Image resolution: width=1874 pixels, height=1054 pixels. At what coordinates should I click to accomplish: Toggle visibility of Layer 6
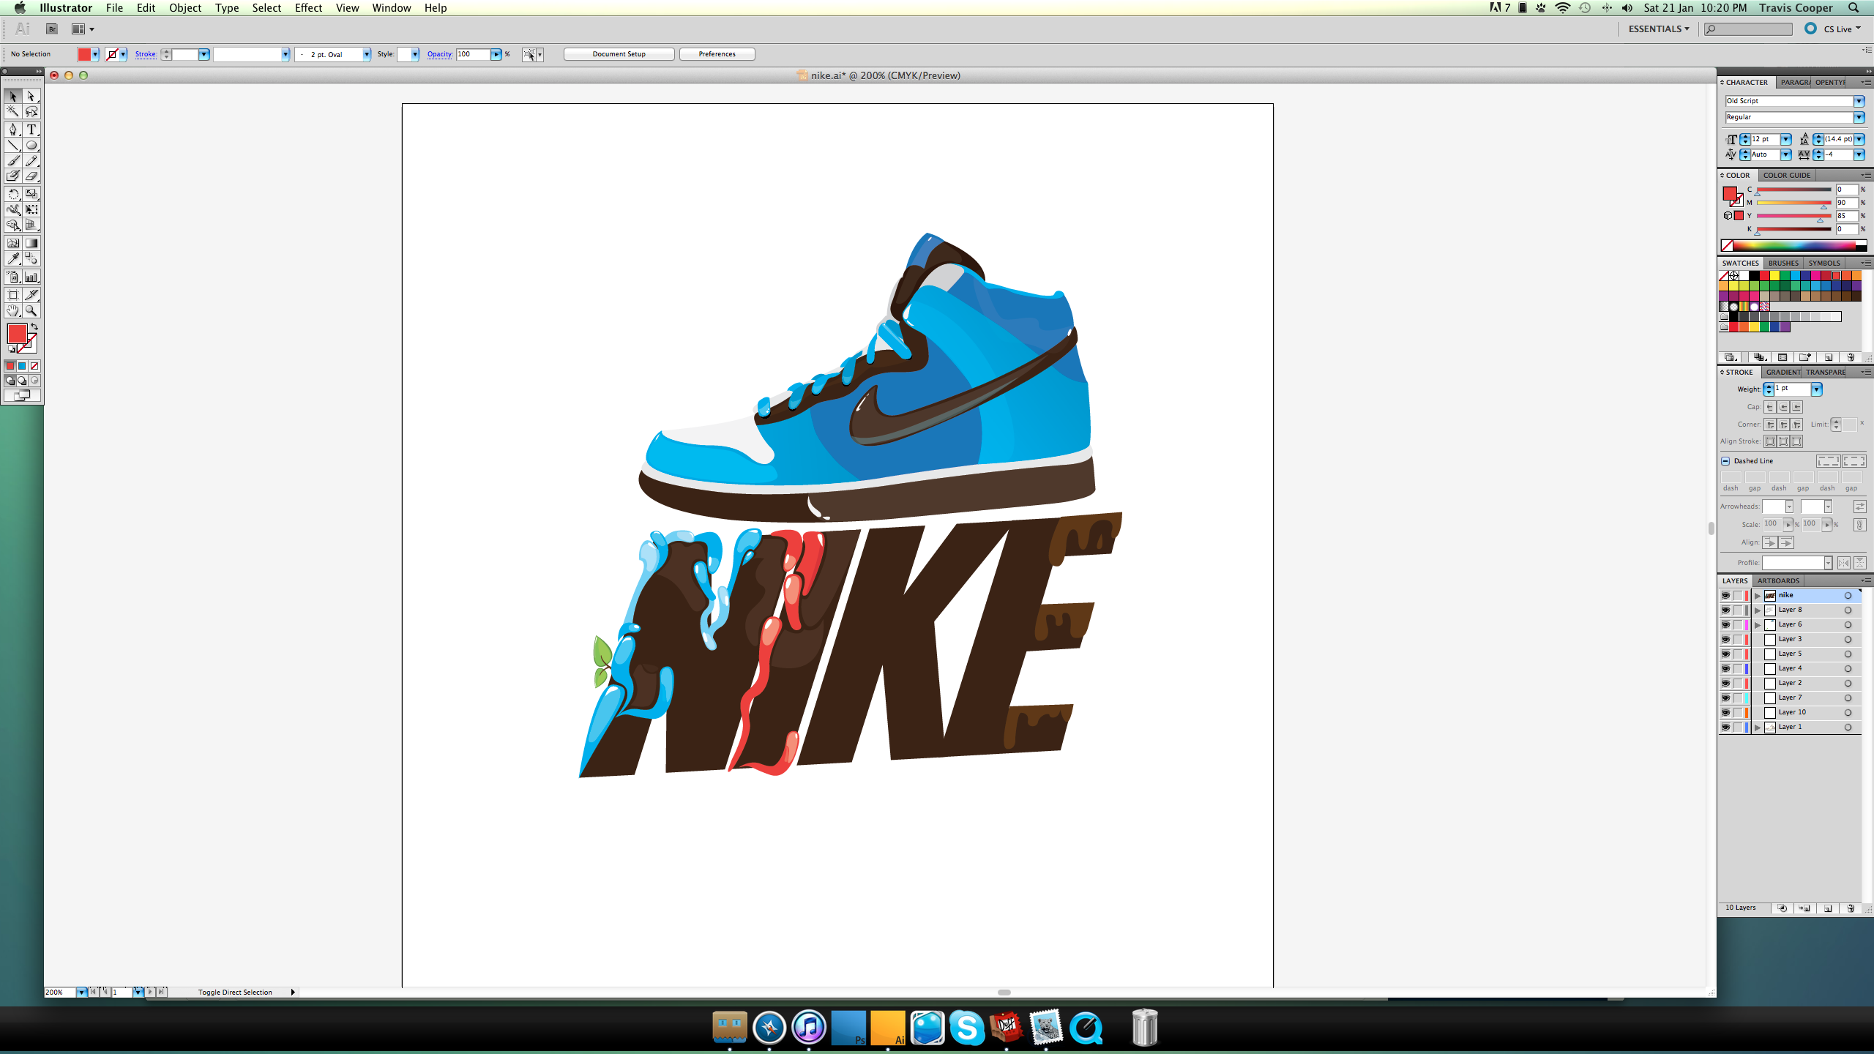click(x=1725, y=624)
